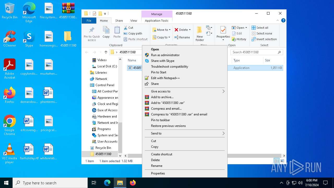
Task: Click History in the ribbon
Action: (239, 39)
